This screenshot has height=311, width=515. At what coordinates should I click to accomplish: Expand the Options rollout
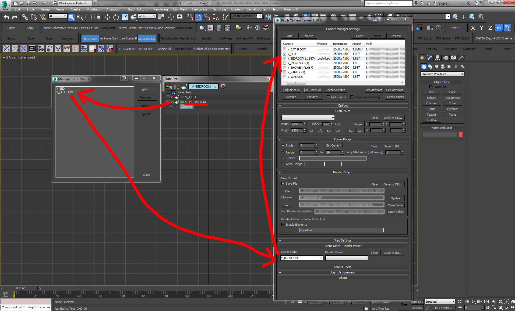(x=343, y=105)
